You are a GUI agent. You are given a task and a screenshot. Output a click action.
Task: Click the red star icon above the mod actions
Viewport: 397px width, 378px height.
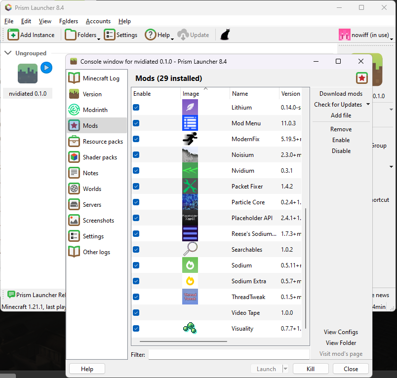362,78
